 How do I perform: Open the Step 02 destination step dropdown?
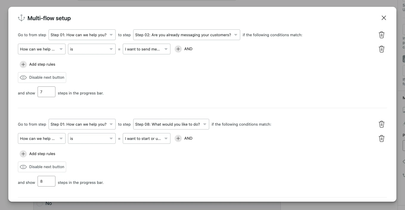pyautogui.click(x=187, y=35)
